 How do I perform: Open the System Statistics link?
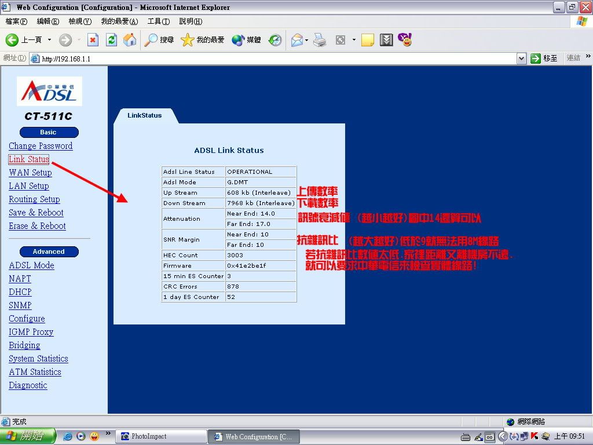pyautogui.click(x=38, y=358)
